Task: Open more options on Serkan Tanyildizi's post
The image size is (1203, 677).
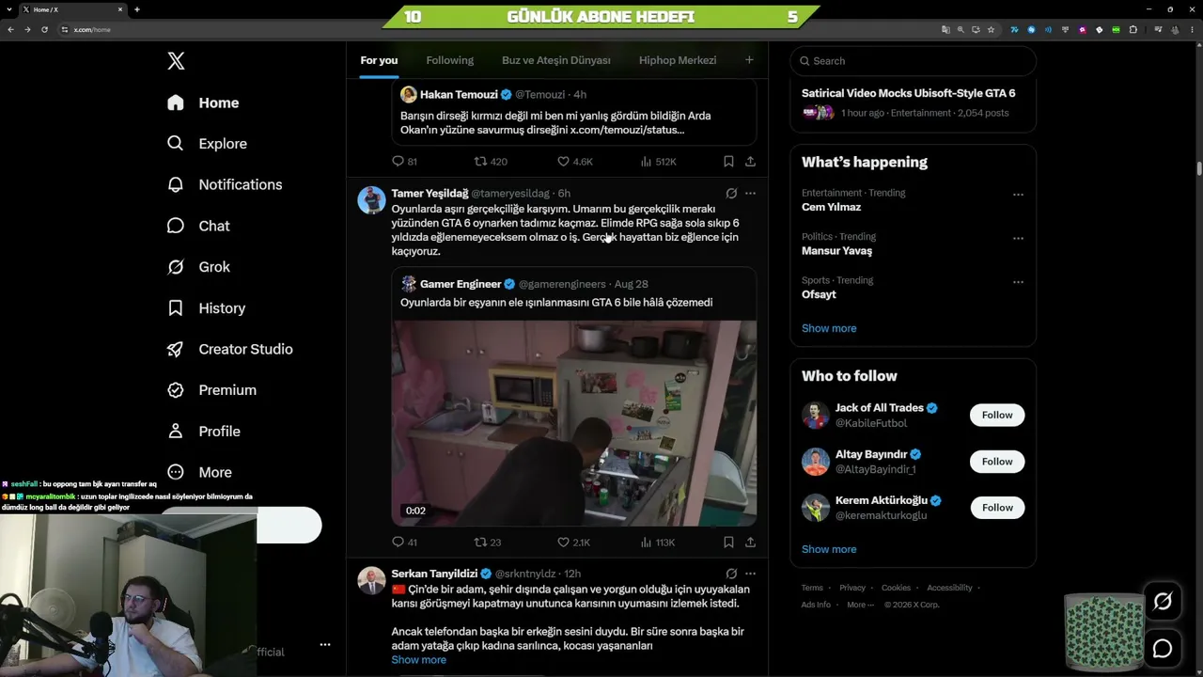Action: tap(750, 574)
